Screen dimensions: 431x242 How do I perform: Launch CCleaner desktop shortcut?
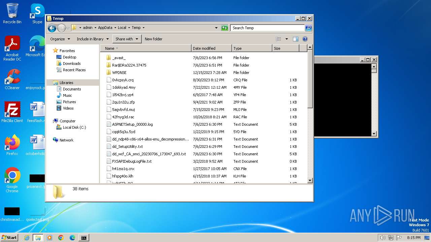12,79
